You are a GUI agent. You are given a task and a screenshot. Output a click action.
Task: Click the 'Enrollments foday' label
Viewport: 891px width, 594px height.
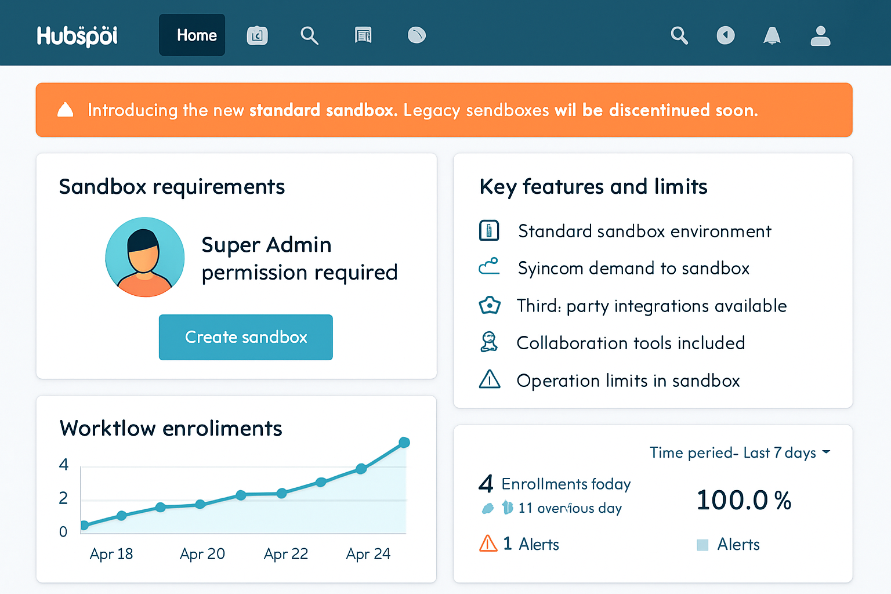click(566, 484)
